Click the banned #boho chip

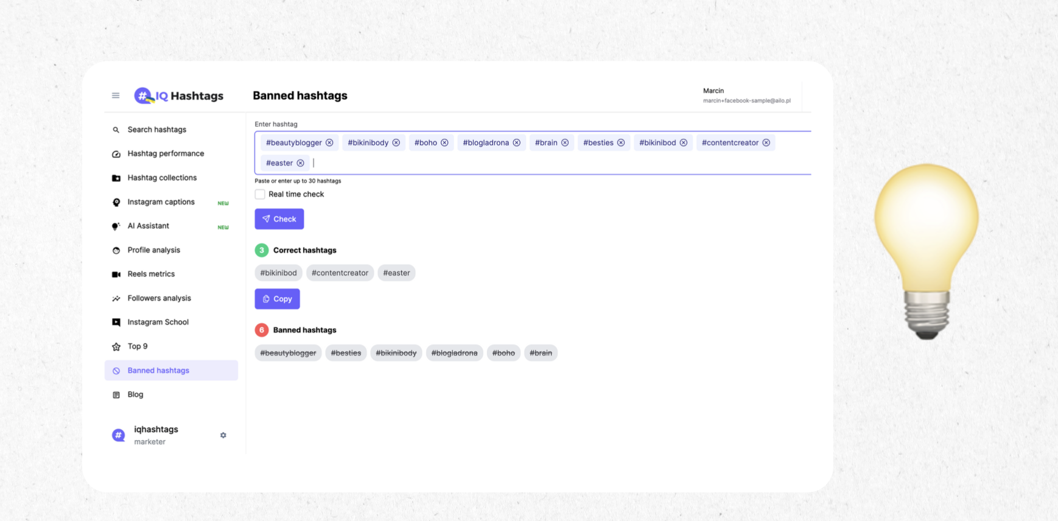503,353
